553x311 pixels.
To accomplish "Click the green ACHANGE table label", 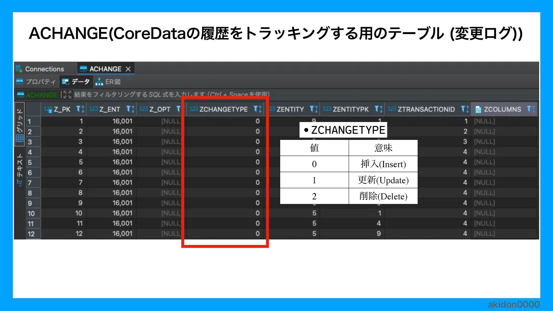I will click(x=41, y=95).
